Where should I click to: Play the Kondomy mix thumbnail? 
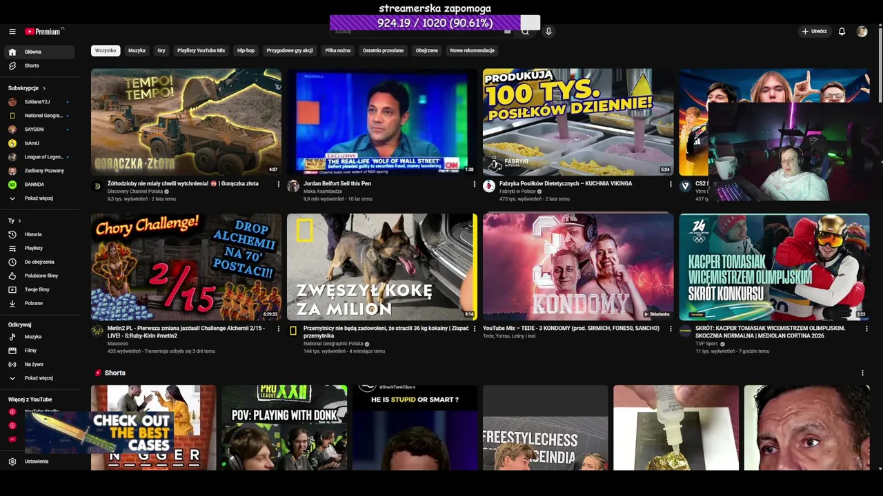[578, 267]
